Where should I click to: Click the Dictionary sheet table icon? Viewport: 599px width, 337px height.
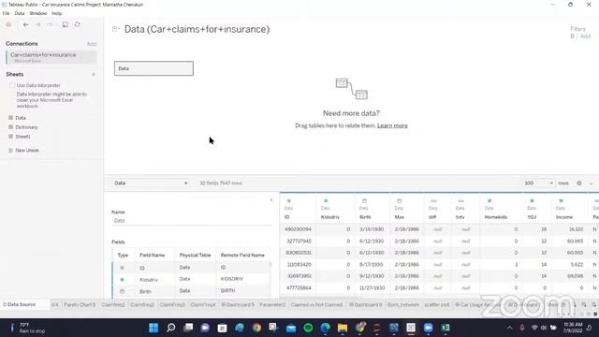point(10,127)
